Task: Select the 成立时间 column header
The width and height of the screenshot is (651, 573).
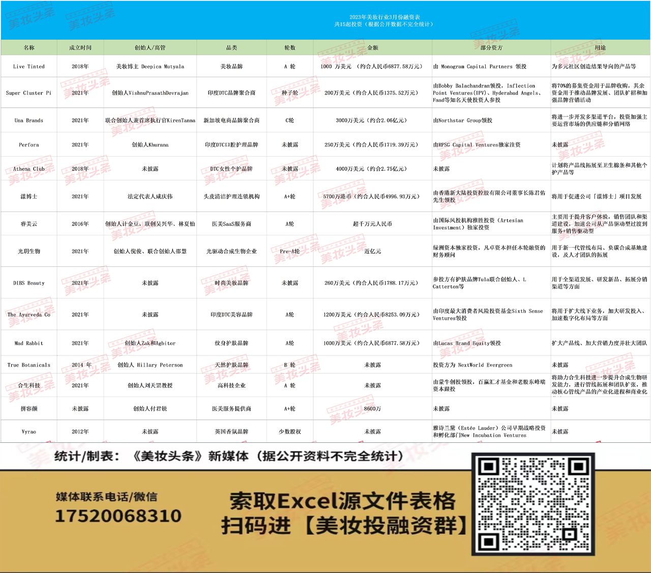Action: click(80, 48)
